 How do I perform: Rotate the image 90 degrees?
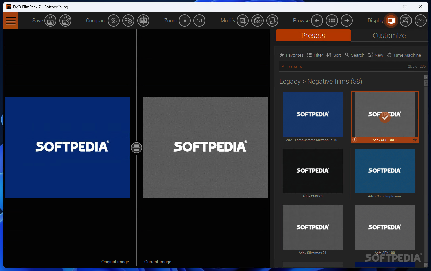[x=258, y=21]
